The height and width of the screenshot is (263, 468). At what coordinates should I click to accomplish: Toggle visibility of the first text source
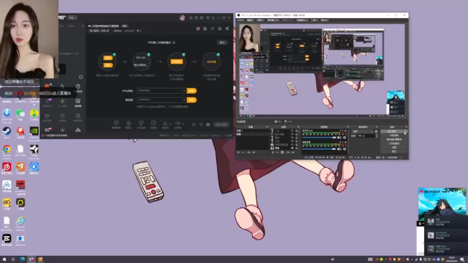coord(292,130)
